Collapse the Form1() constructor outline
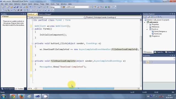 coord(32,29)
